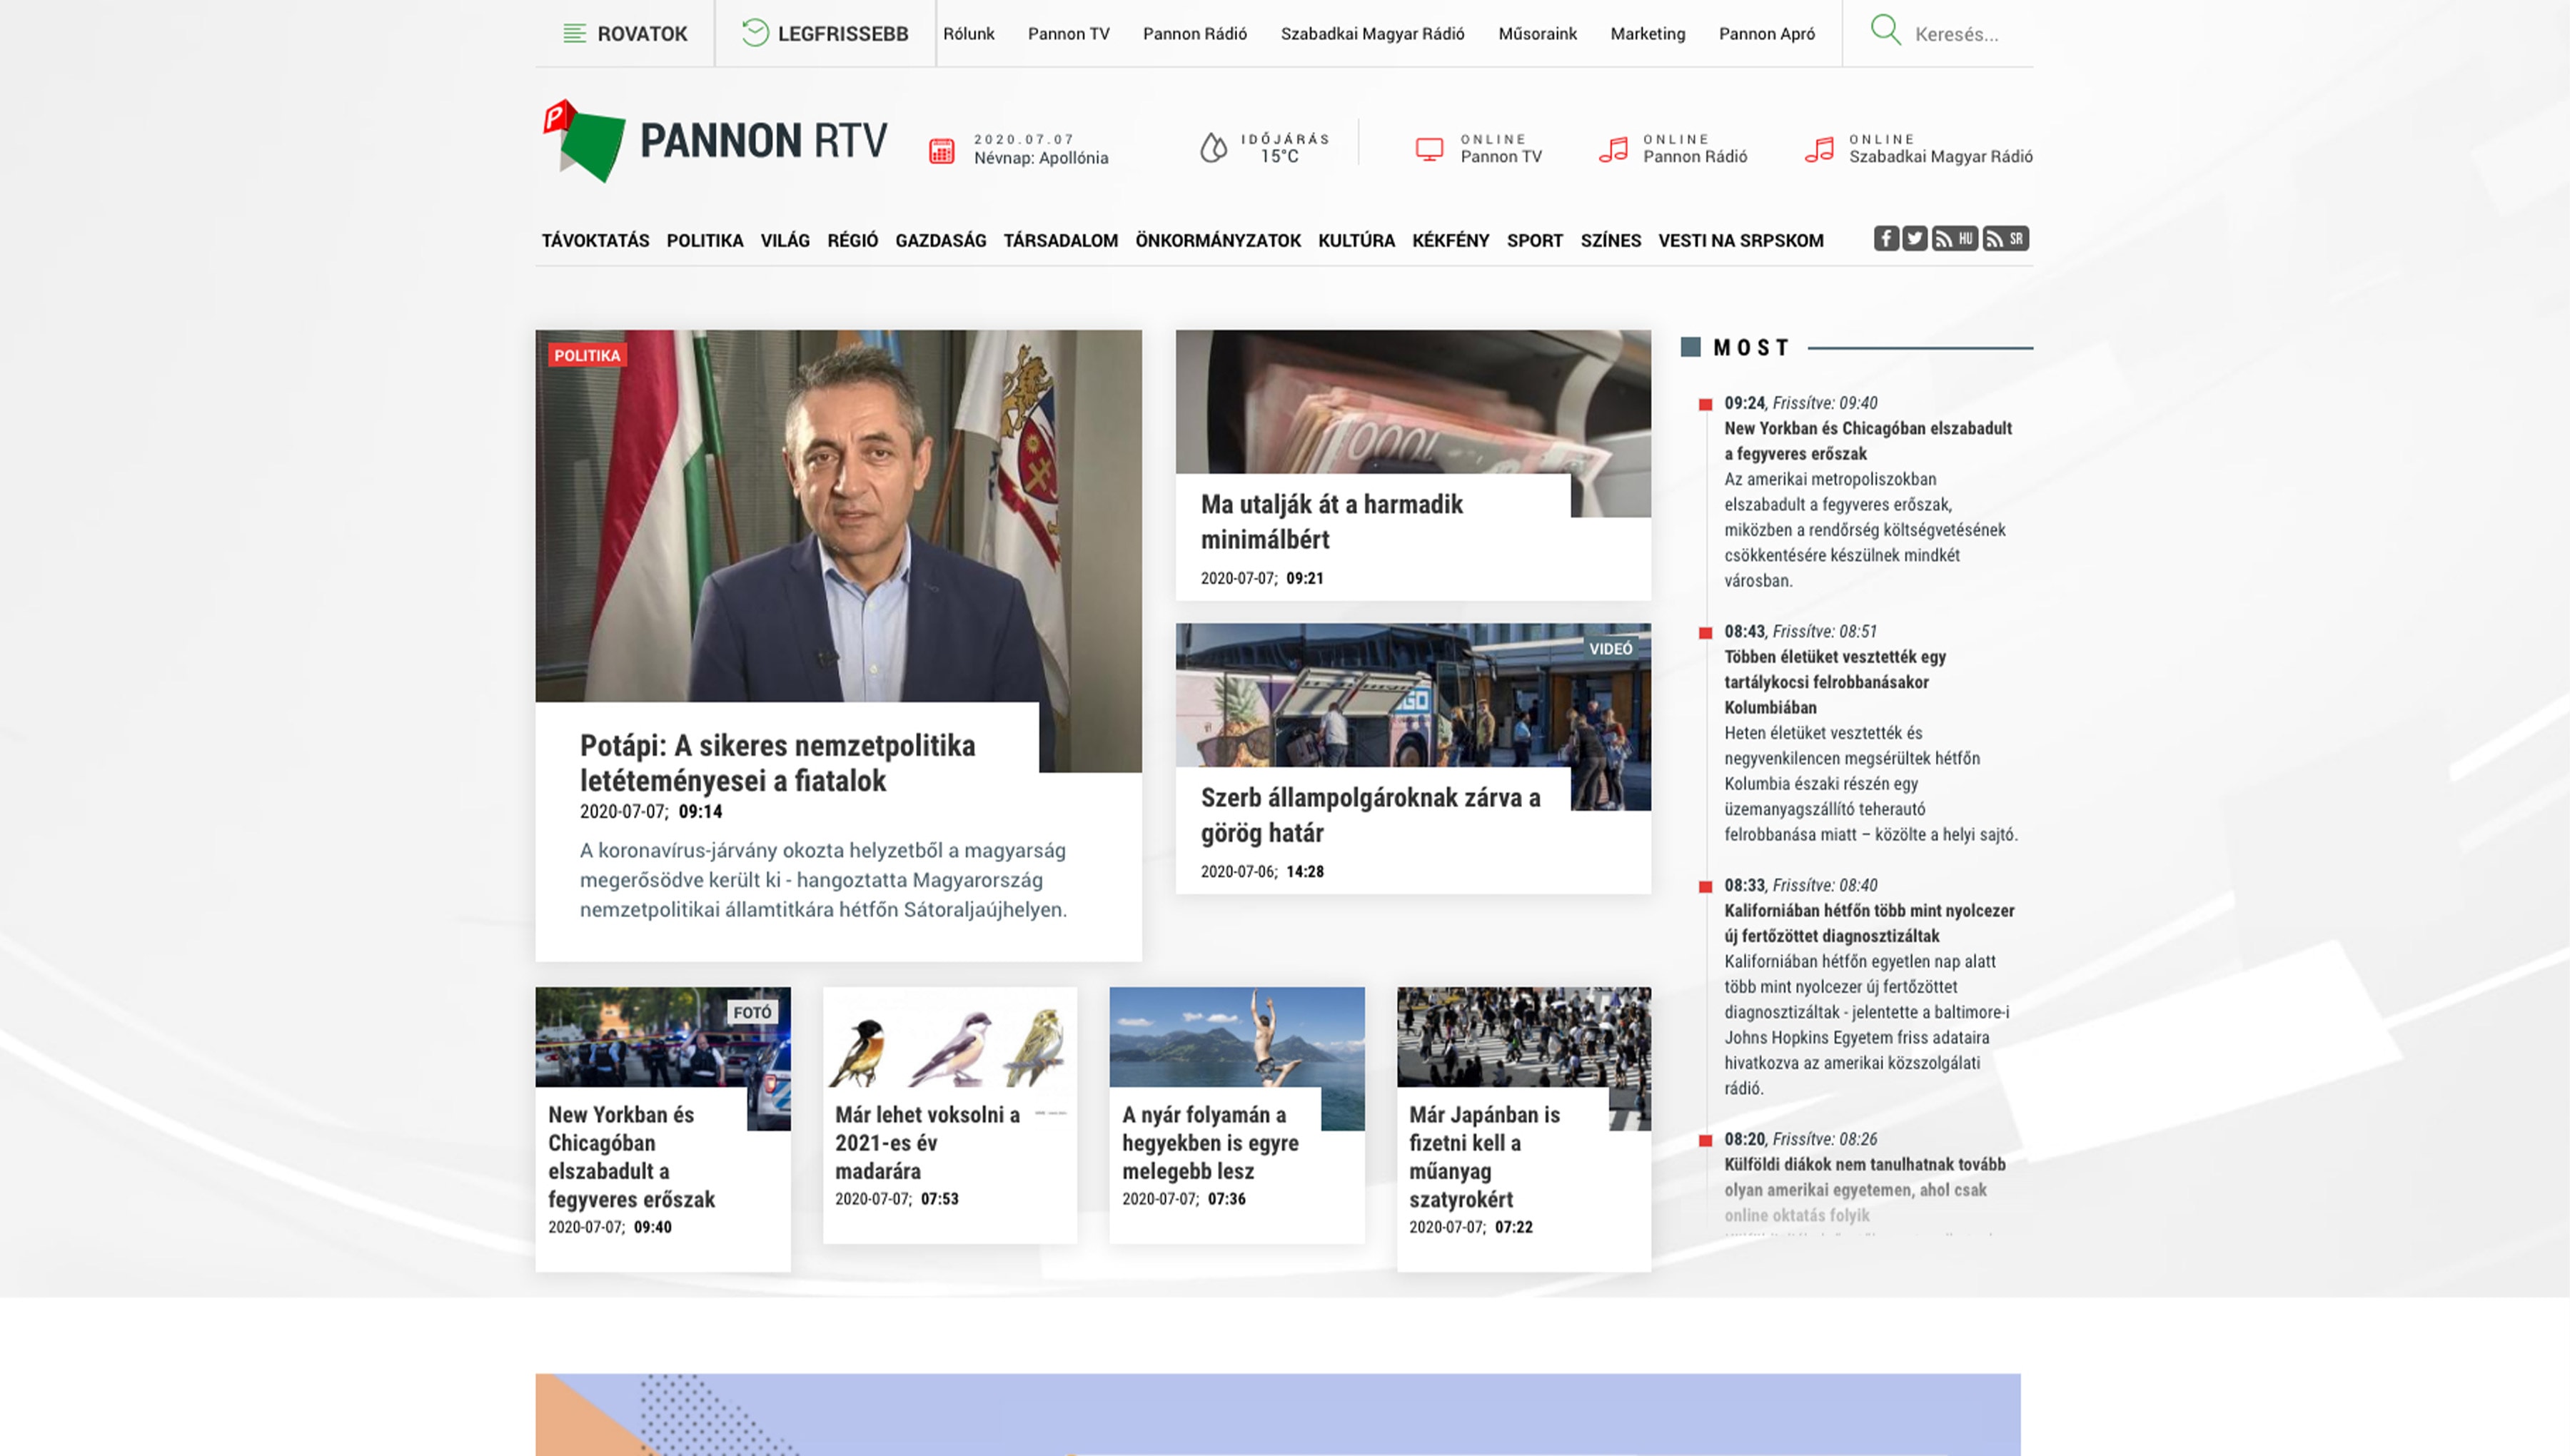Select the SPORT category

pos(1534,240)
